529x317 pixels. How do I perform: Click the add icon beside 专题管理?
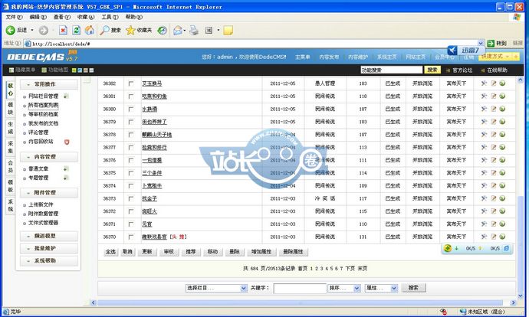coord(66,178)
